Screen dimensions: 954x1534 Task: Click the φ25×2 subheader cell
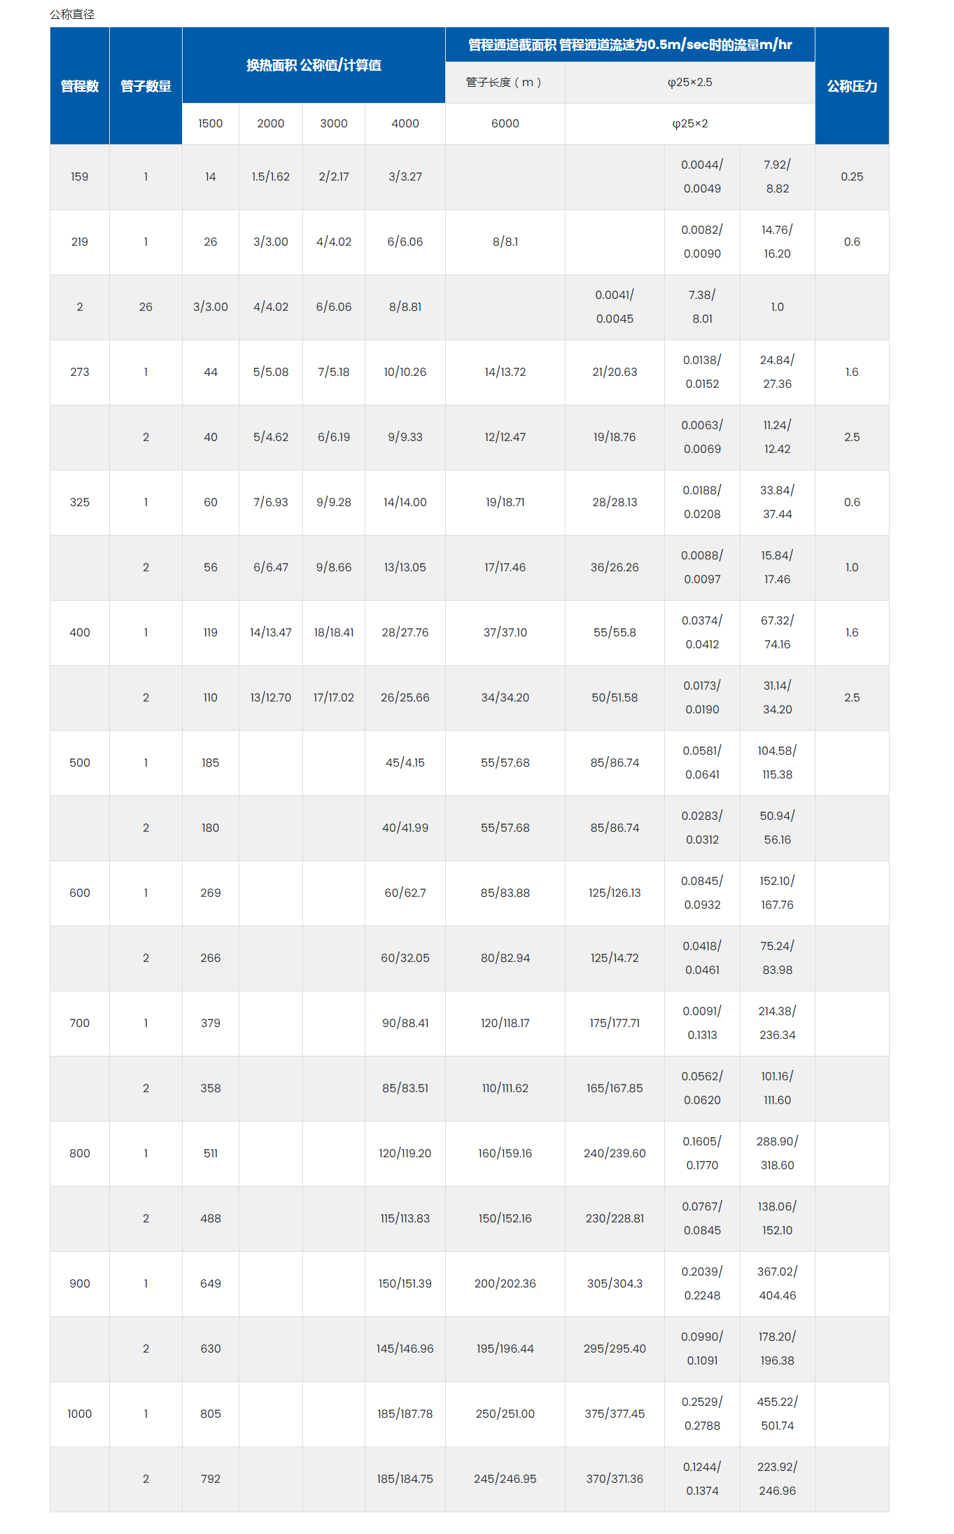689,124
